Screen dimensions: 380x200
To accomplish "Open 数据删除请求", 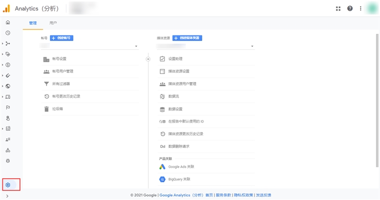I will (206, 146).
